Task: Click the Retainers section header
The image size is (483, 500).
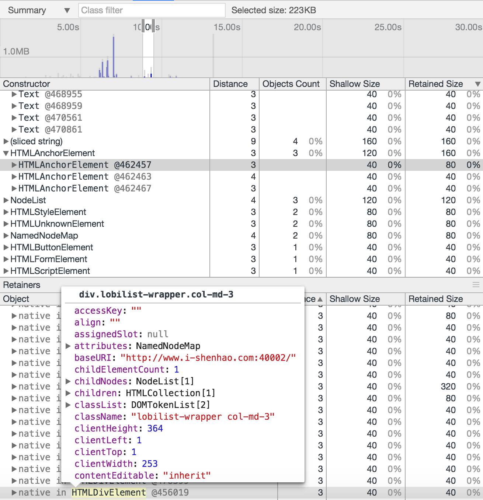Action: pos(22,285)
